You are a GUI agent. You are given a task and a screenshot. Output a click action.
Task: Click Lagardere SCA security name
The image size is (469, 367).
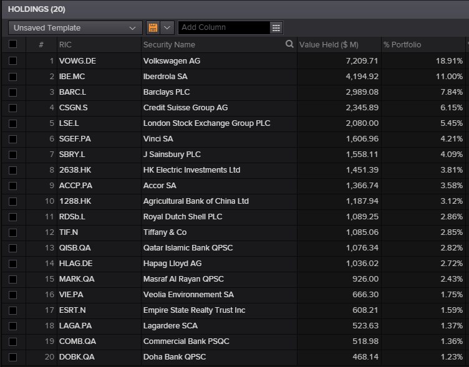(170, 325)
